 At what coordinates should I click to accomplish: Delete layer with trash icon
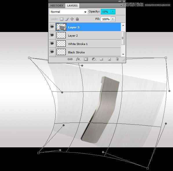[x=117, y=59]
